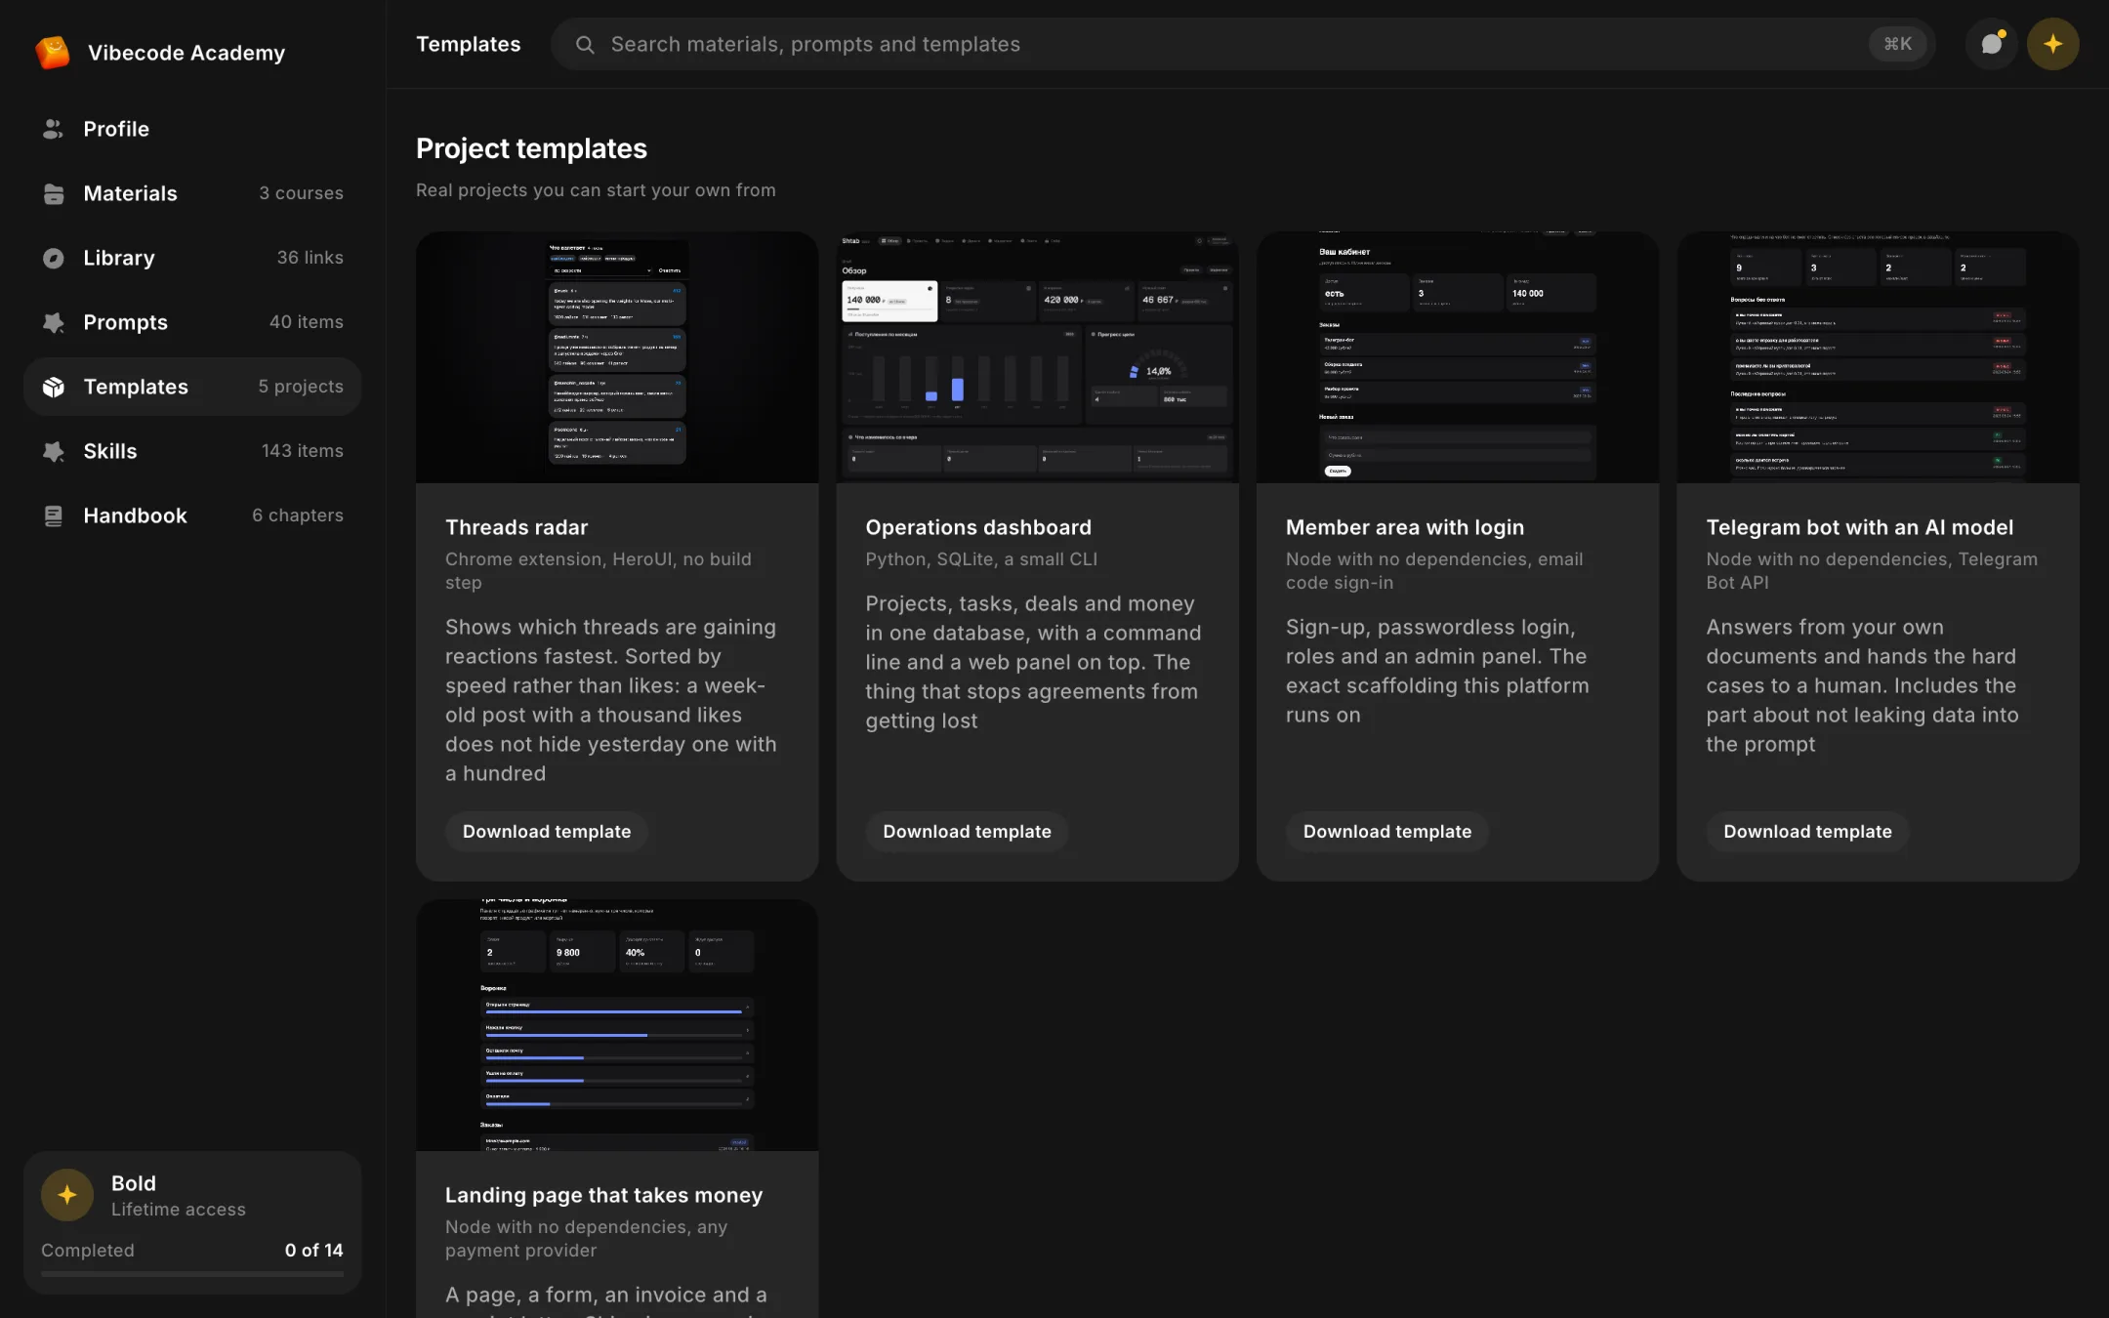Download the Threads radar template
Viewport: 2109px width, 1318px height.
coord(547,832)
